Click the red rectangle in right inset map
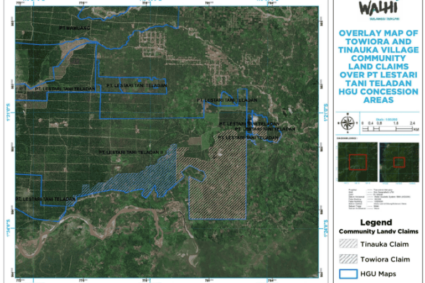The width and height of the screenshot is (425, 283). 399,162
